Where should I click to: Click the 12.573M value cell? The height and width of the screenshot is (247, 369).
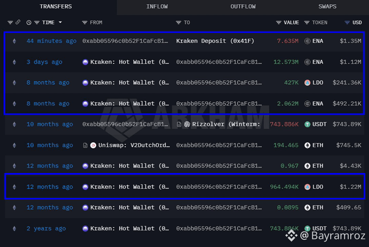pyautogui.click(x=286, y=62)
